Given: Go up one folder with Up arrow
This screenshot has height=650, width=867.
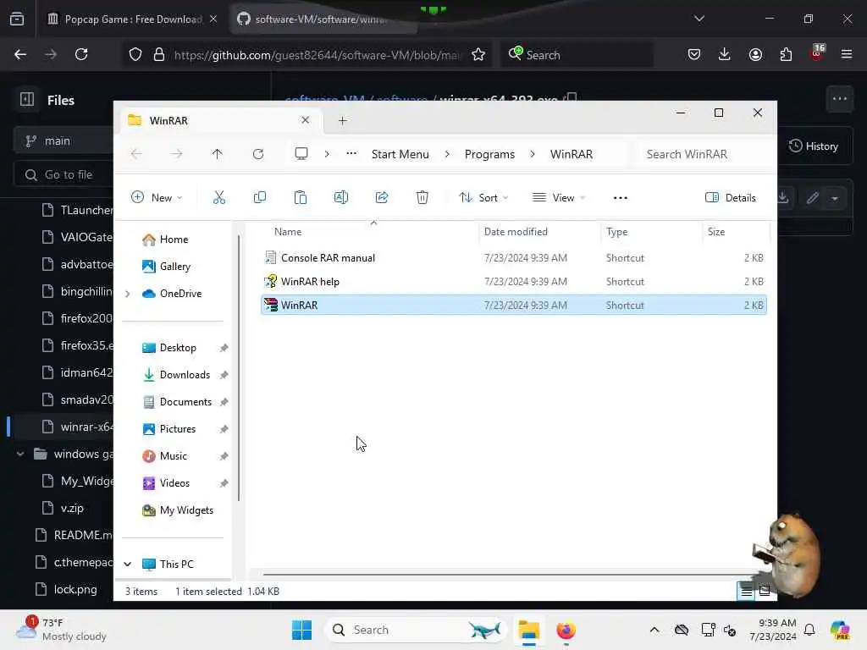Looking at the screenshot, I should tap(218, 154).
